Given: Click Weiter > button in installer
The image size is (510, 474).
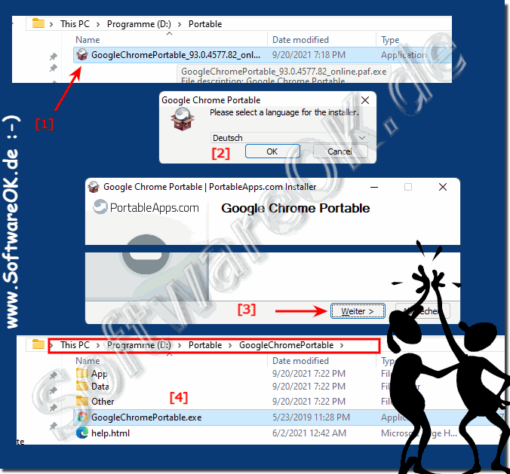Looking at the screenshot, I should 358,311.
